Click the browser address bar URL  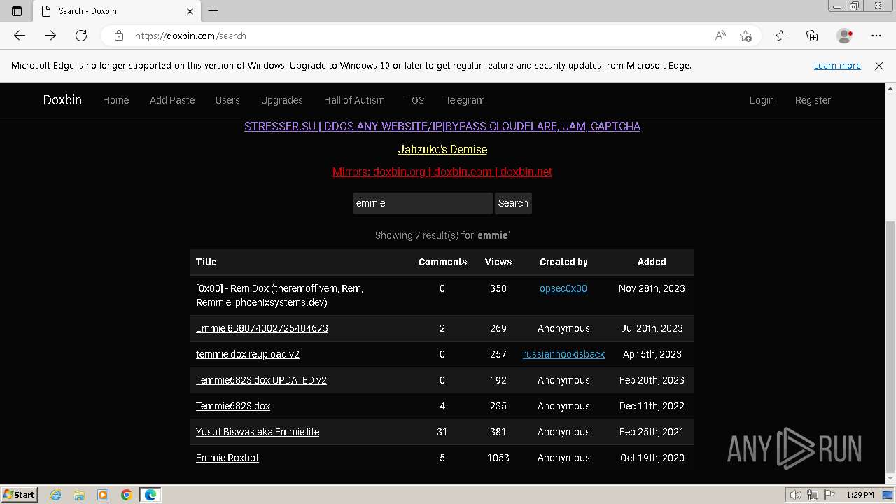(x=190, y=36)
